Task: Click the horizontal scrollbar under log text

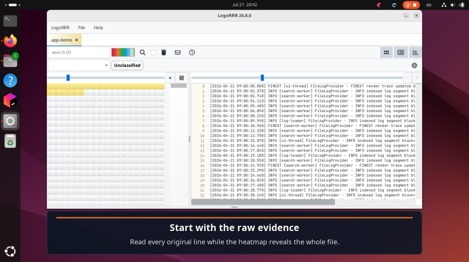Action: [x=263, y=202]
